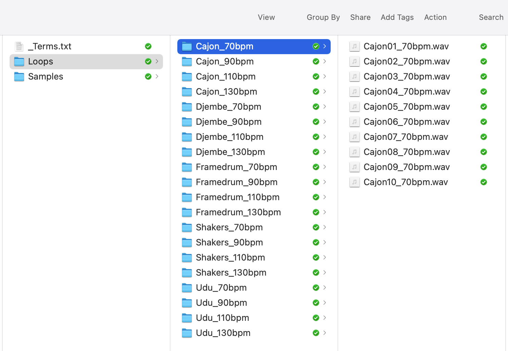508x351 pixels.
Task: Expand the Samples folder chevron
Action: (x=157, y=76)
